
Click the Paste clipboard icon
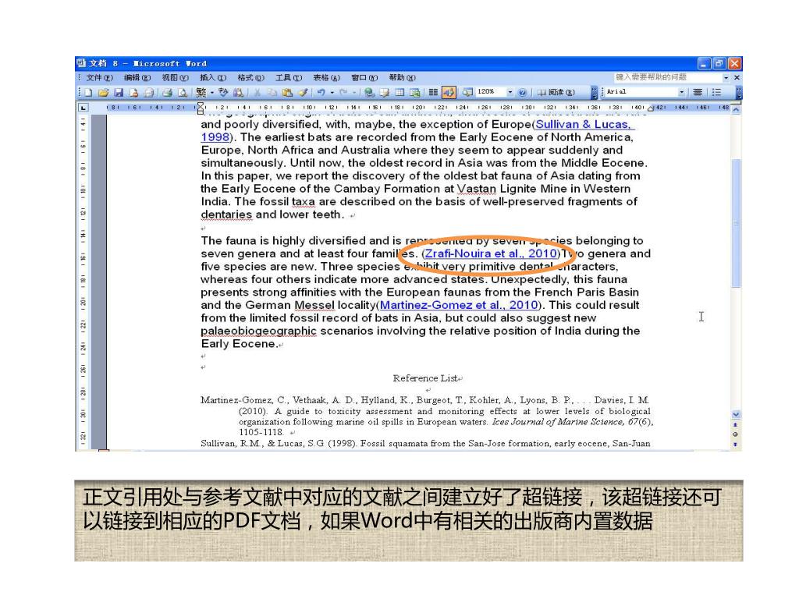287,93
